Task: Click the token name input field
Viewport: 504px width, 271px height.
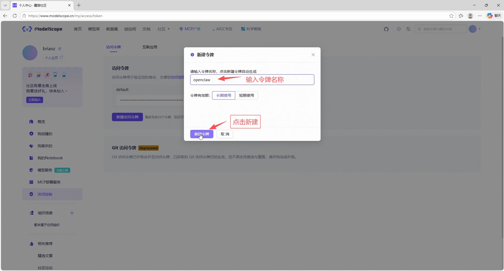Action: click(x=252, y=80)
